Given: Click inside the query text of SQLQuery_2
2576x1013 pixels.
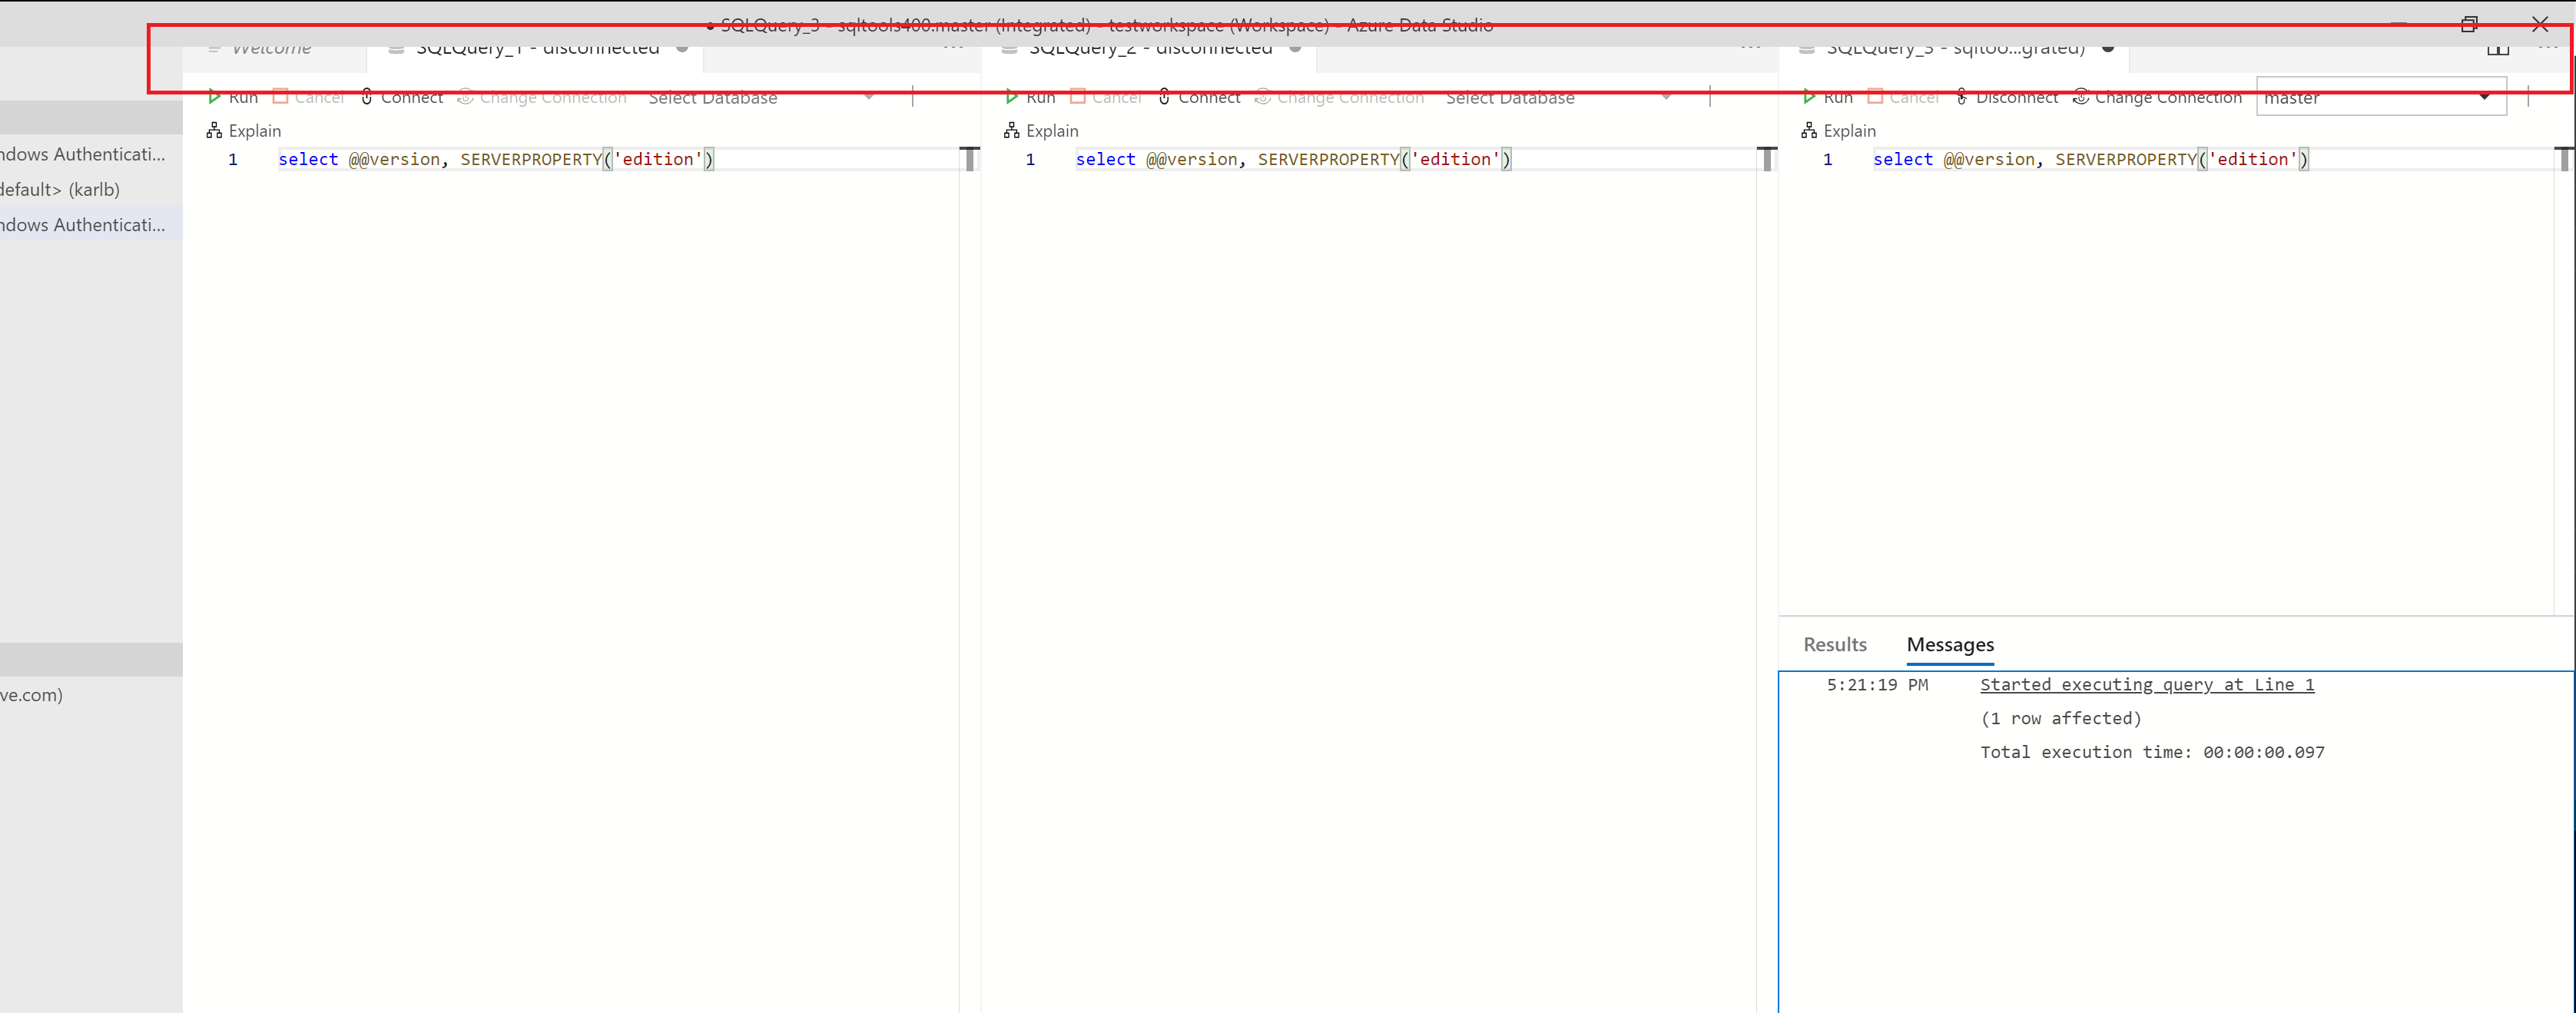Looking at the screenshot, I should point(1290,159).
